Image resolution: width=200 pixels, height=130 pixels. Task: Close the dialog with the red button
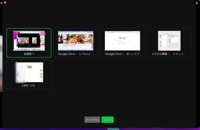click(5, 3)
